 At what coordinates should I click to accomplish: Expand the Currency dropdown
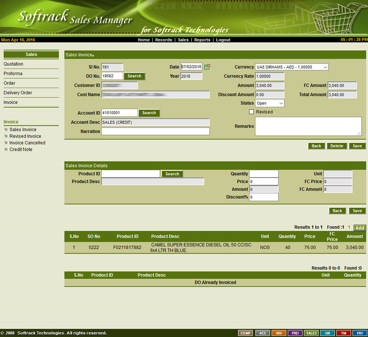pos(292,67)
